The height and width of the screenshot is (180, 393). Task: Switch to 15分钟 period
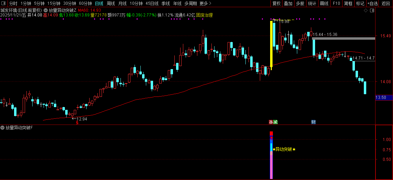[54, 3]
